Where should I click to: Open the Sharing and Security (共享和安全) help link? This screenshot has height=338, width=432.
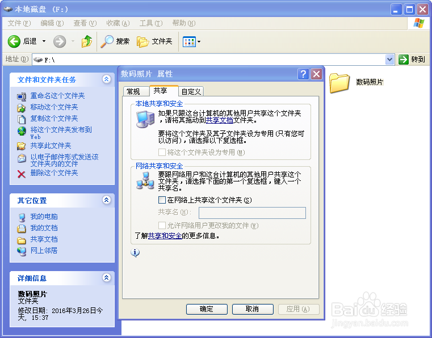pyautogui.click(x=165, y=235)
